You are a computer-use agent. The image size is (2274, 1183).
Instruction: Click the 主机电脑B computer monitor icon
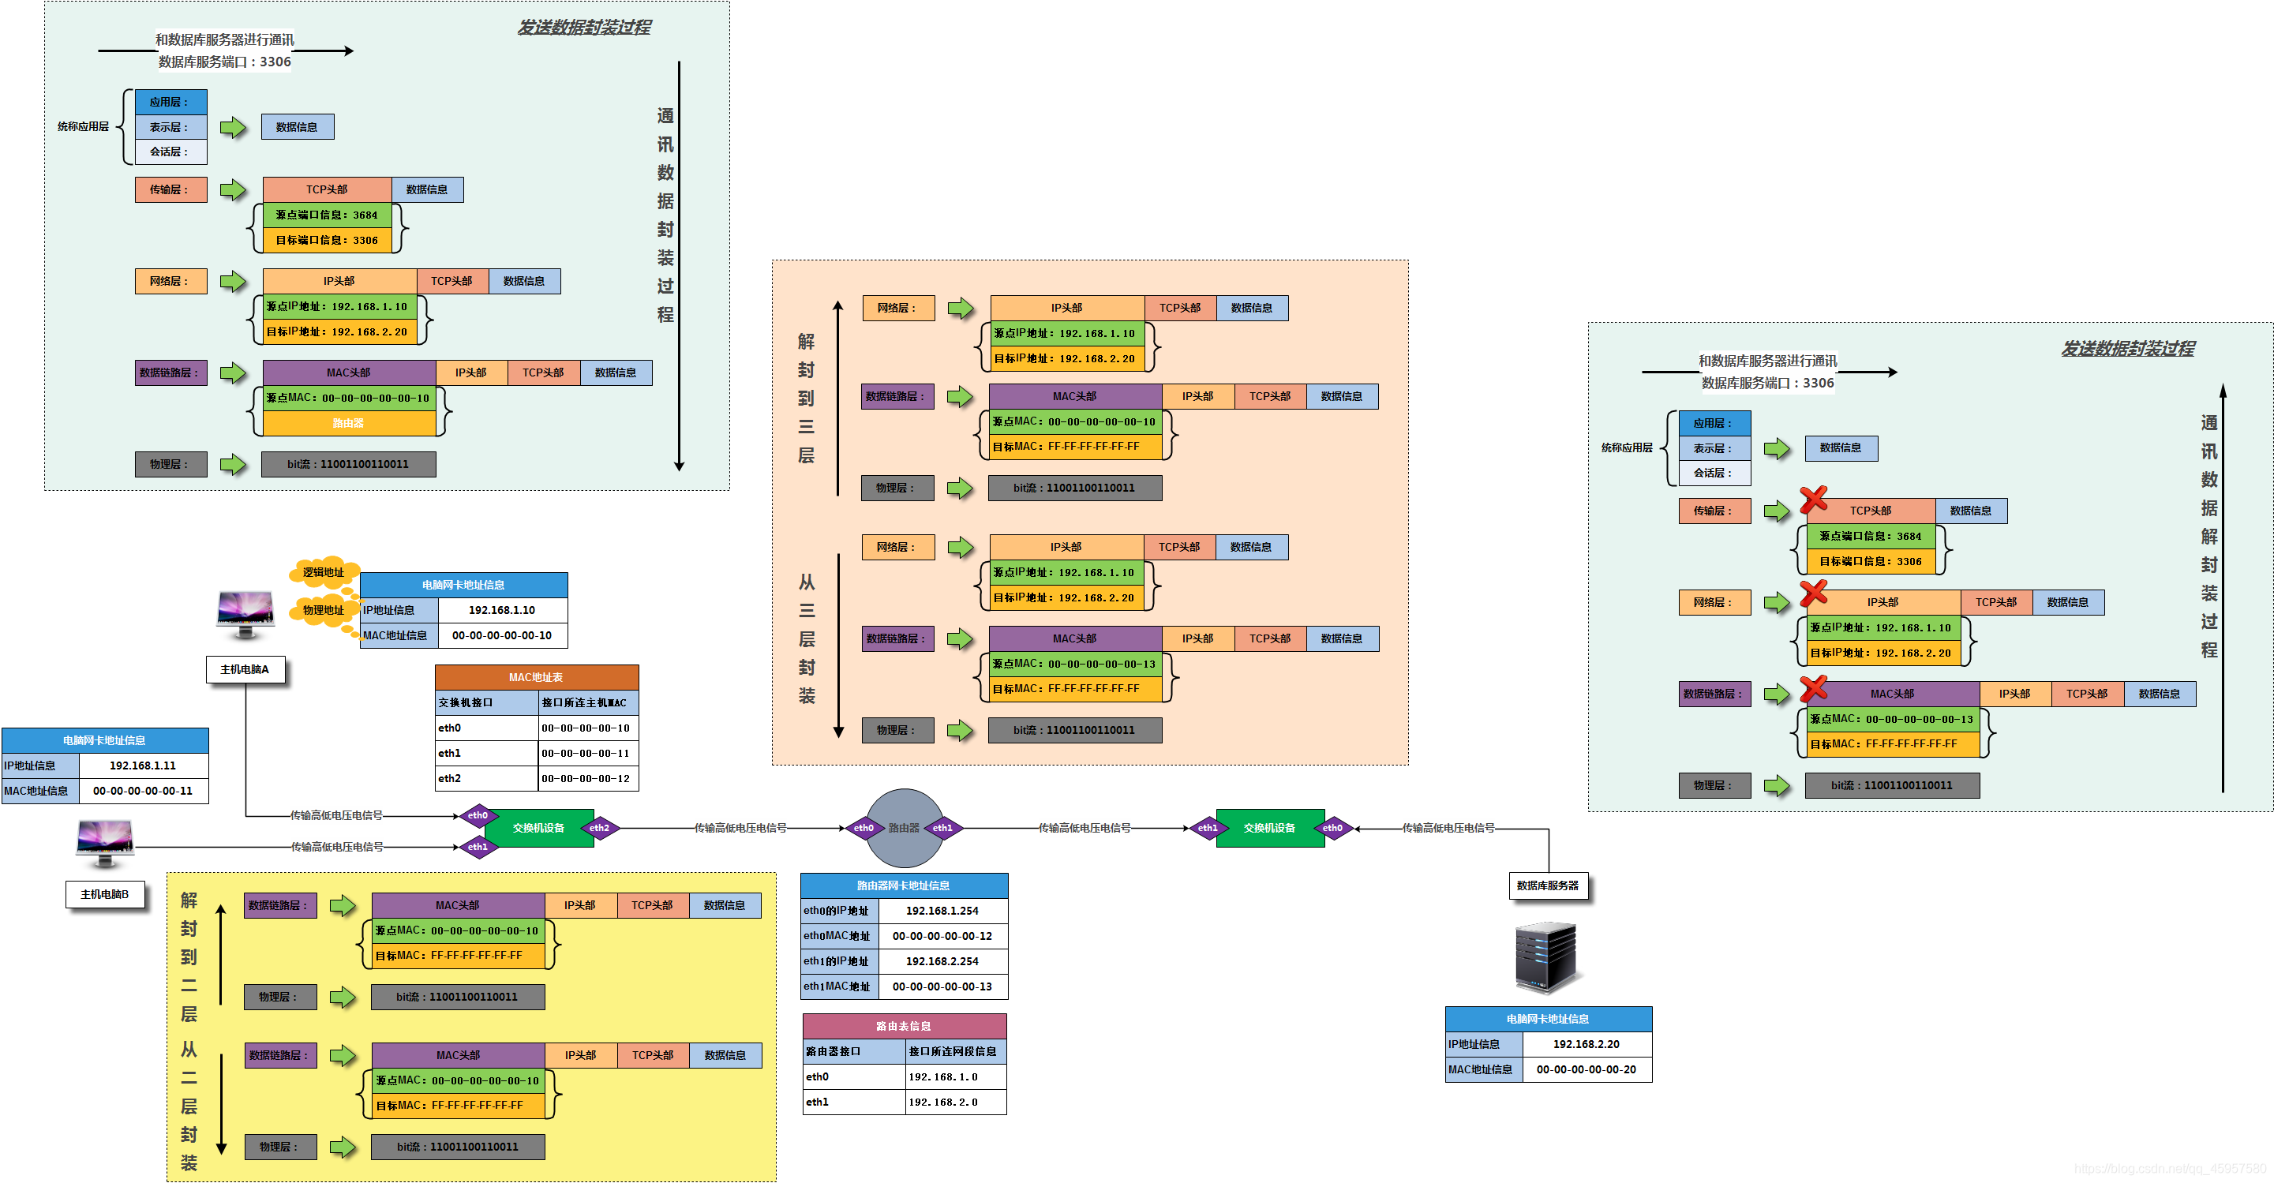(105, 843)
